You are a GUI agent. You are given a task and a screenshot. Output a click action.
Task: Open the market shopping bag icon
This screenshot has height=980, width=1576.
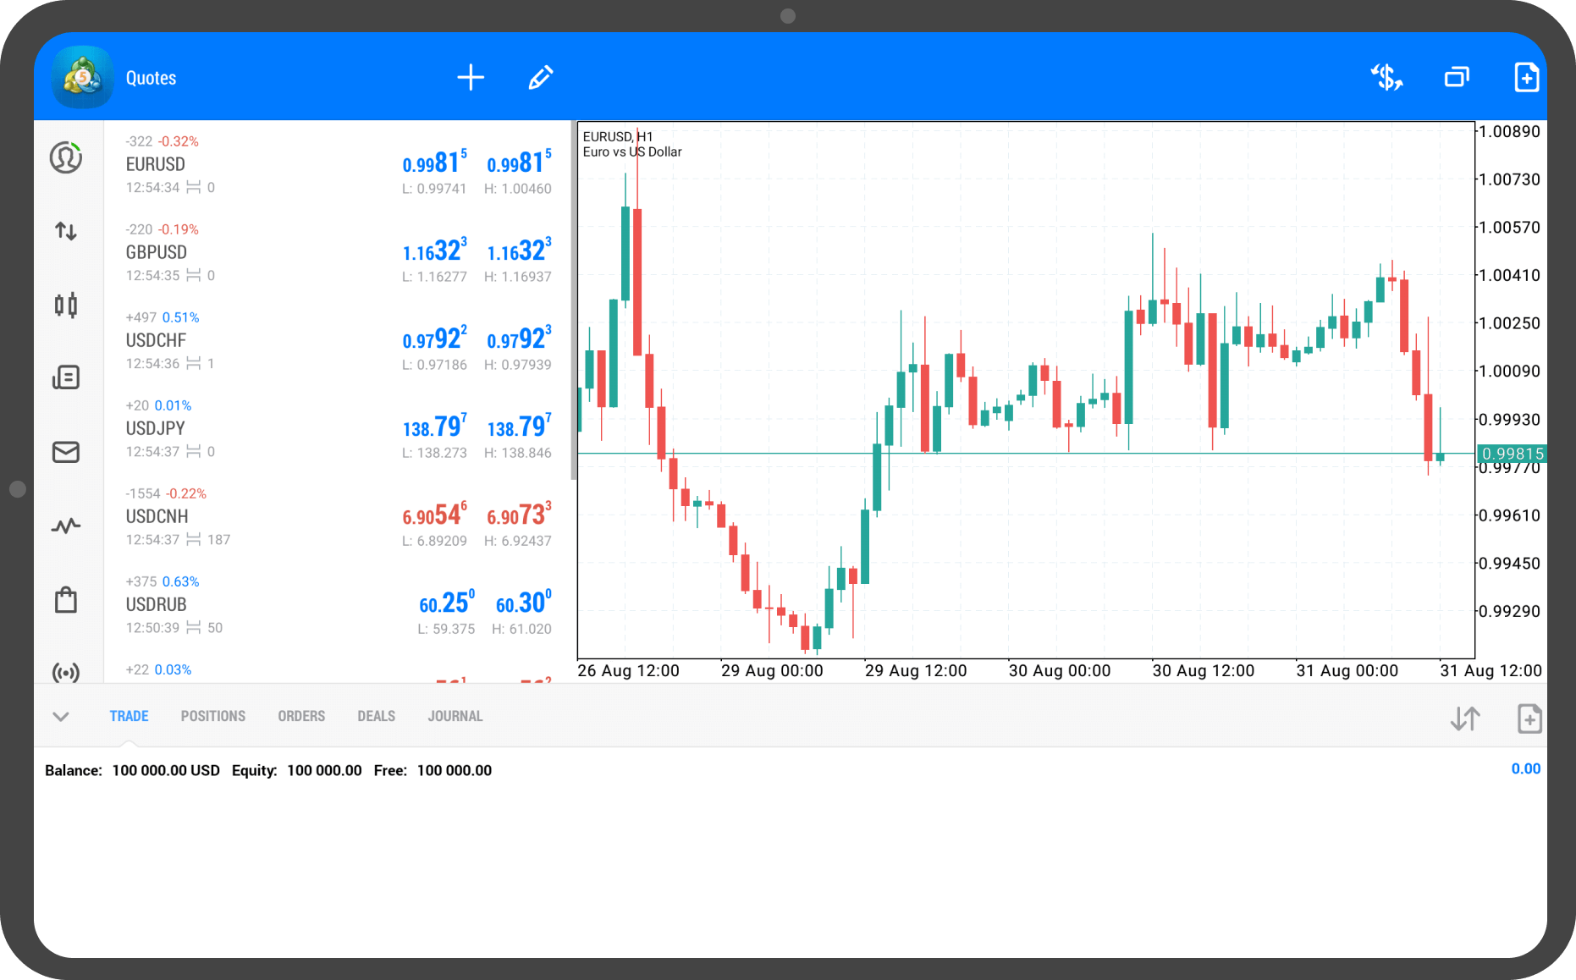point(66,600)
